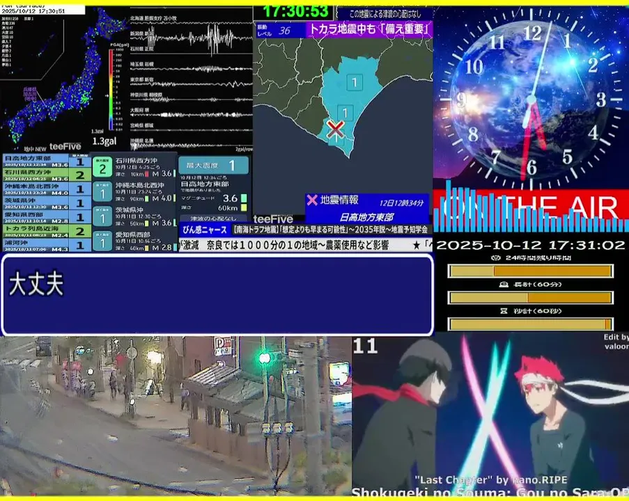Select the 日高地方東部 M3.6 row in left list
The image size is (629, 501).
(x=47, y=161)
